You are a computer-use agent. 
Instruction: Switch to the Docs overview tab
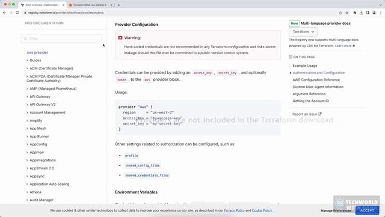pyautogui.click(x=42, y=5)
